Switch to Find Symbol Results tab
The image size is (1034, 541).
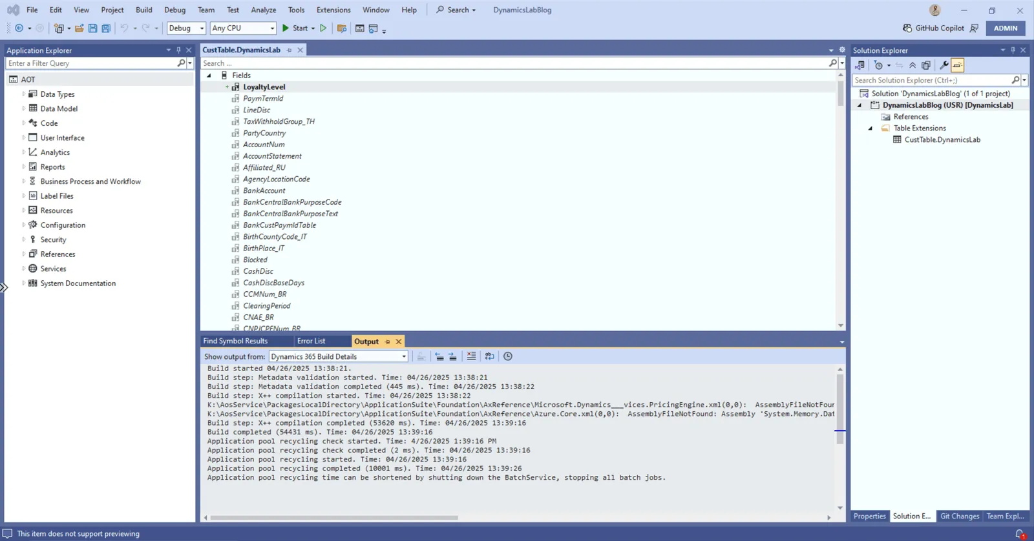tap(235, 342)
